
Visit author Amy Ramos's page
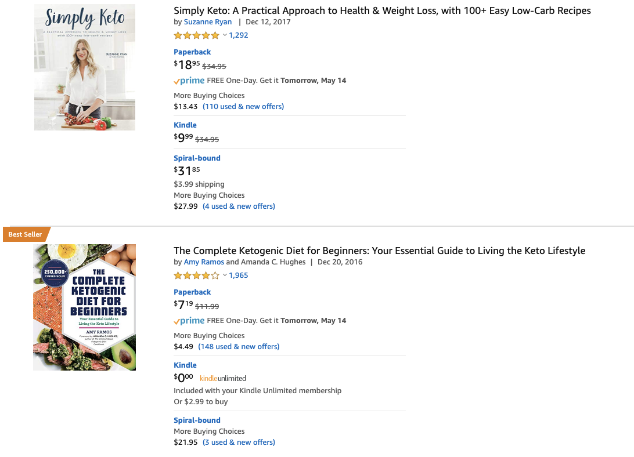tap(204, 262)
